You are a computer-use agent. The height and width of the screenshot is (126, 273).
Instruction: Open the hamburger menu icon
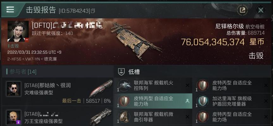click(10, 9)
